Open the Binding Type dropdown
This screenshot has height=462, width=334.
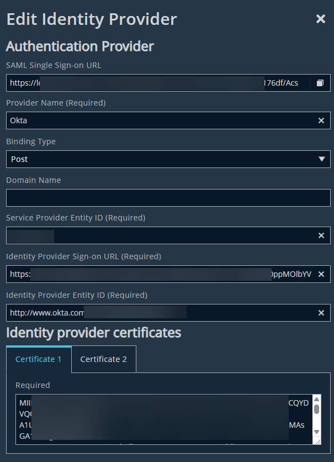(168, 159)
